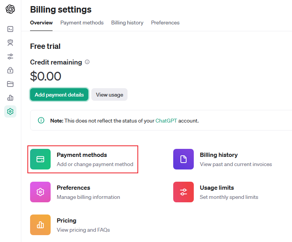Image resolution: width=292 pixels, height=242 pixels.
Task: Switch to the Payment methods tab
Action: pos(82,23)
